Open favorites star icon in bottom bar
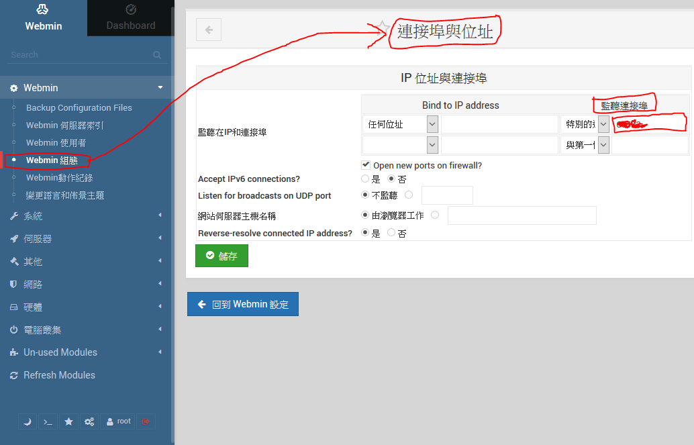Screen dimensions: 694x445 point(68,422)
